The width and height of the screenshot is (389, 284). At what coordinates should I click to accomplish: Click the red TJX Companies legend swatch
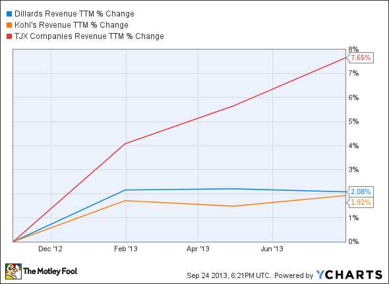coord(9,36)
